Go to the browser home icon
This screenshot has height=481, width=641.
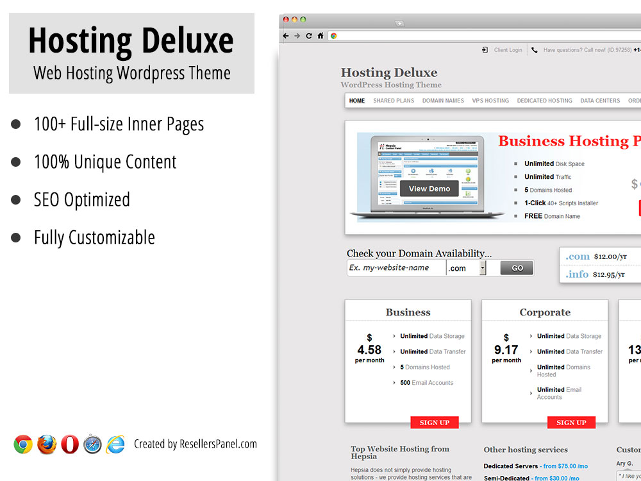coord(320,36)
